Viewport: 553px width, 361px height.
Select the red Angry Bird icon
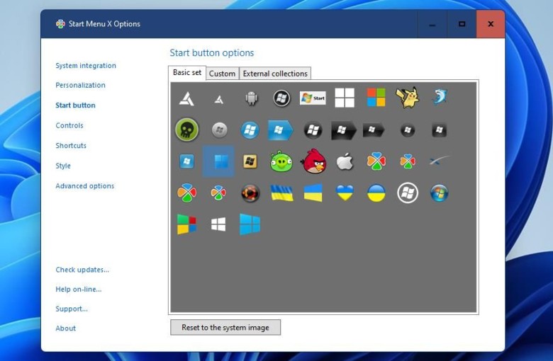click(x=313, y=161)
